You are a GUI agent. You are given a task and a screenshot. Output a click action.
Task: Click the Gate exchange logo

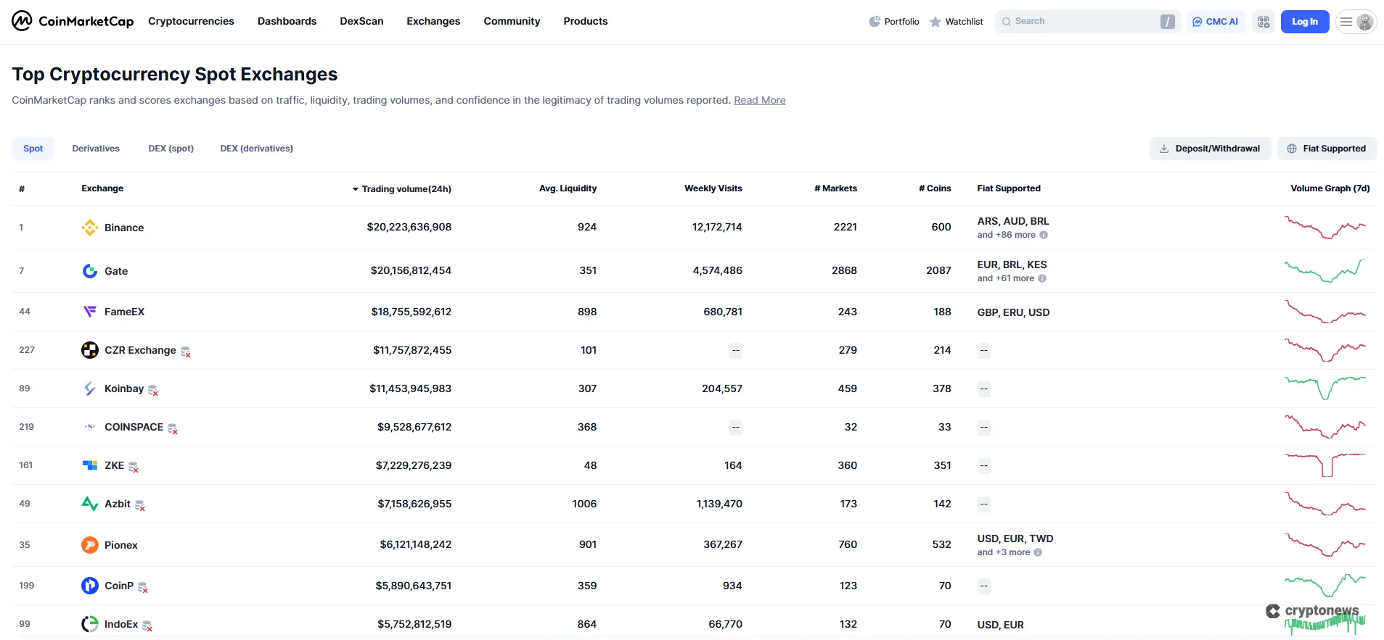pos(90,271)
